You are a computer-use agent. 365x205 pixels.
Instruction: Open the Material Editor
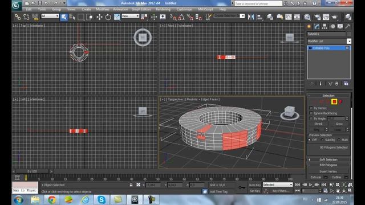(x=307, y=17)
